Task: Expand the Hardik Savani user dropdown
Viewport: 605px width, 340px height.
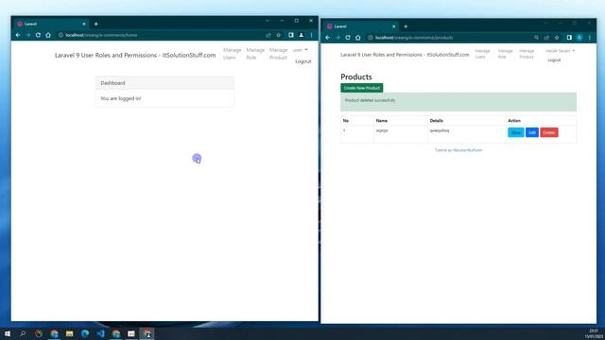Action: tap(560, 50)
